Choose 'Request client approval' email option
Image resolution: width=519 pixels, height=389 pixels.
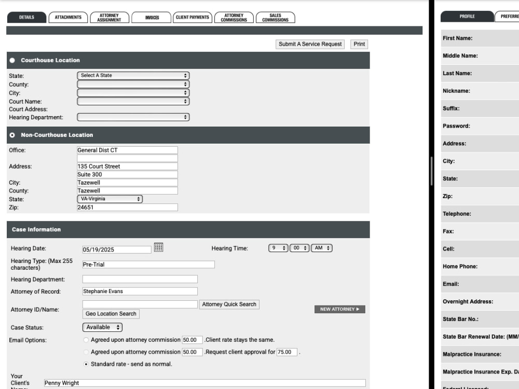pos(86,352)
